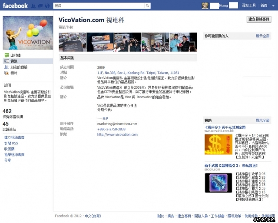The width and height of the screenshot is (278, 223).
Task: Click the 建立粉絲專頁 button at top right
Action: click(x=259, y=19)
